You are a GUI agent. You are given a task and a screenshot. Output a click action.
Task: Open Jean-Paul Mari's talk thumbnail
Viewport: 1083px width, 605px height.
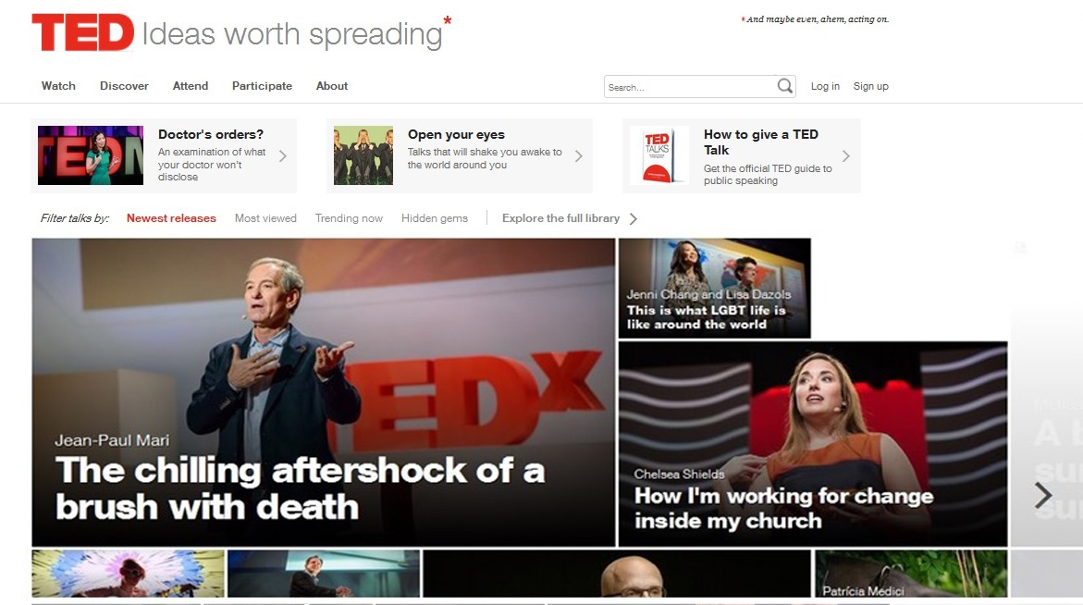[x=324, y=392]
